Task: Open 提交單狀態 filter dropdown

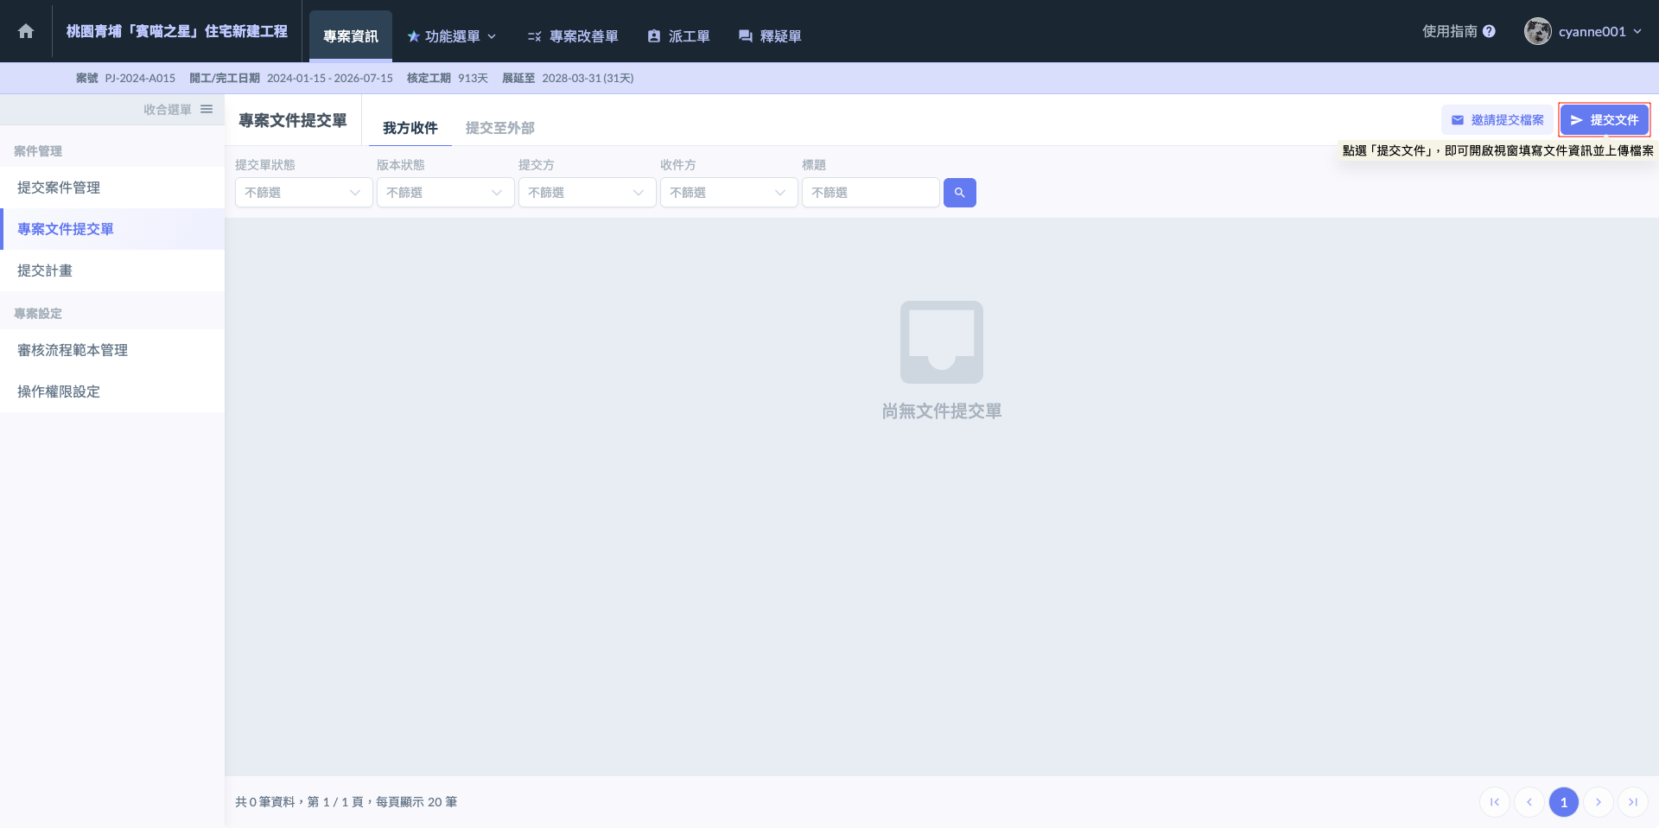Action: 304,193
